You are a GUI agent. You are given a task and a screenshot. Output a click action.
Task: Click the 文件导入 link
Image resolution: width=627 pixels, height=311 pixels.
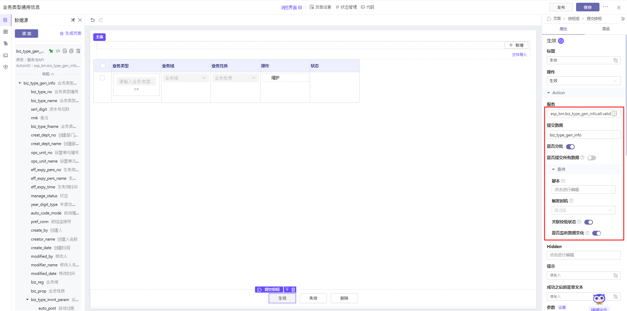click(519, 55)
